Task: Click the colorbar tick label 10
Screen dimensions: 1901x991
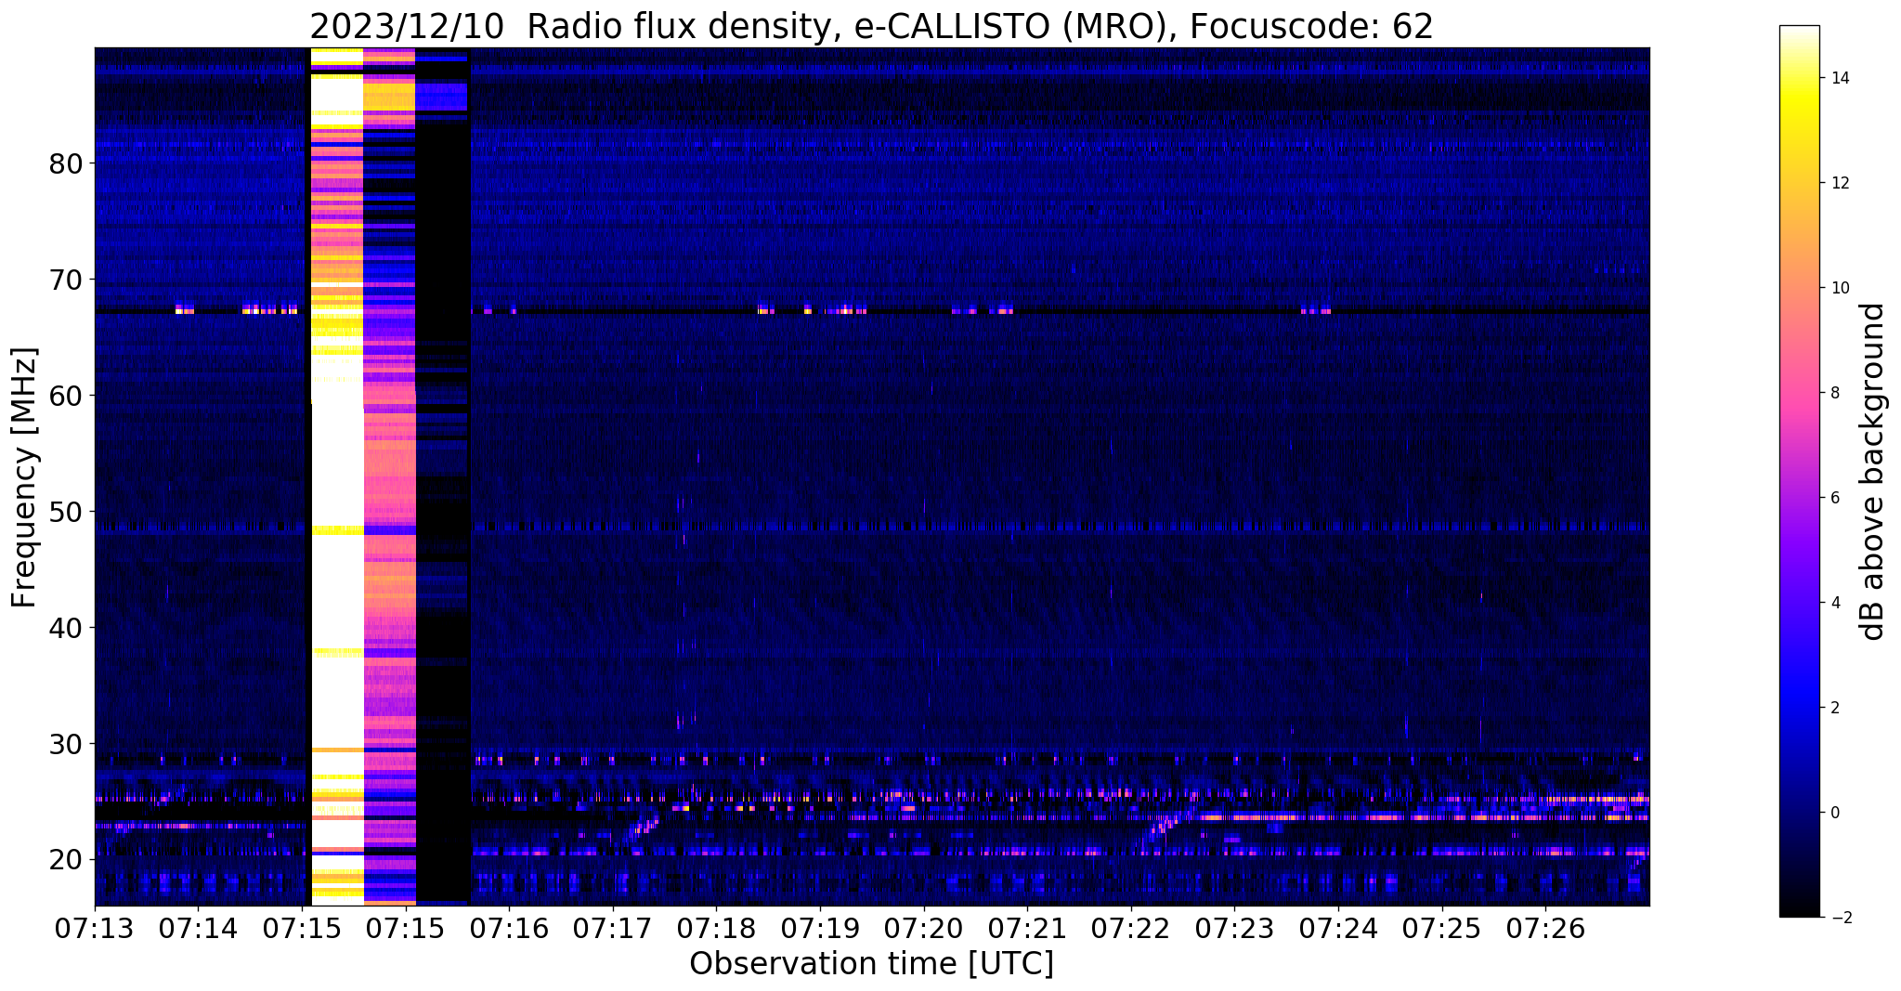Action: (x=1839, y=289)
